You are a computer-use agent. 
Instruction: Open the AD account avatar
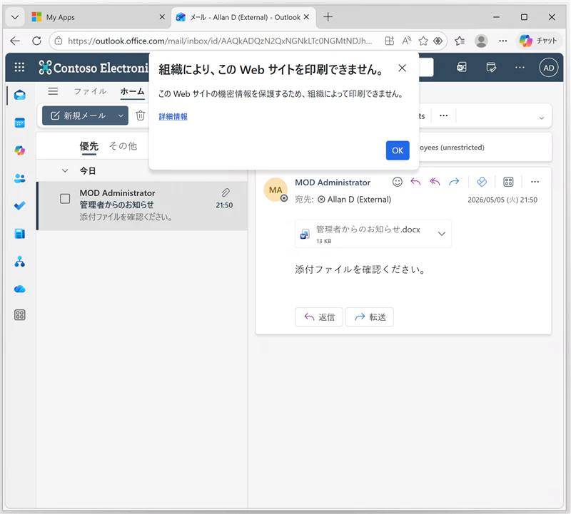(x=548, y=68)
